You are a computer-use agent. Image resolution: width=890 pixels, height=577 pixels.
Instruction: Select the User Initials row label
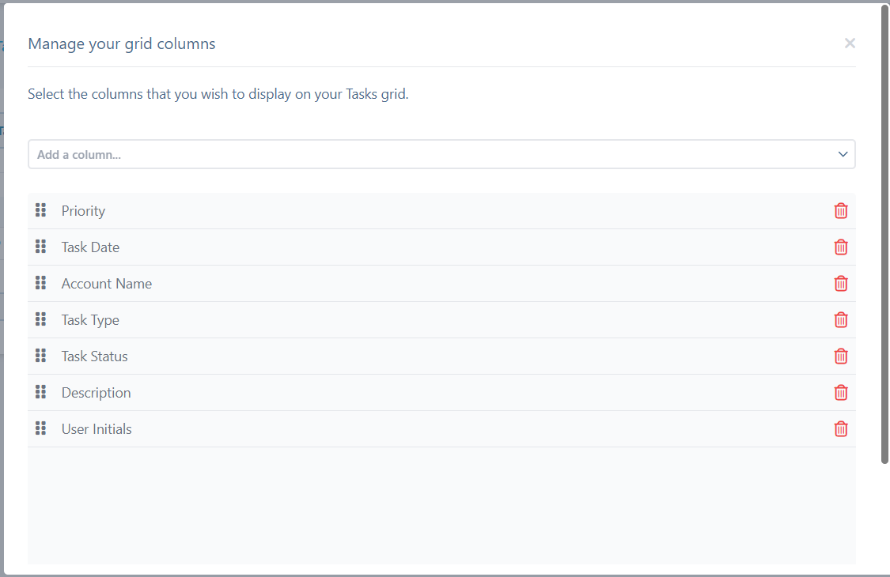(97, 429)
